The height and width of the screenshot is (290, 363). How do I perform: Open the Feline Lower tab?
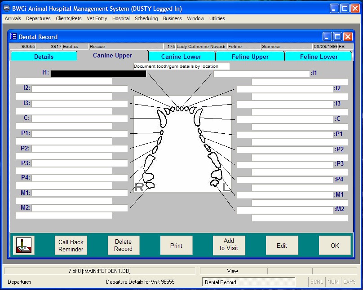(x=319, y=57)
